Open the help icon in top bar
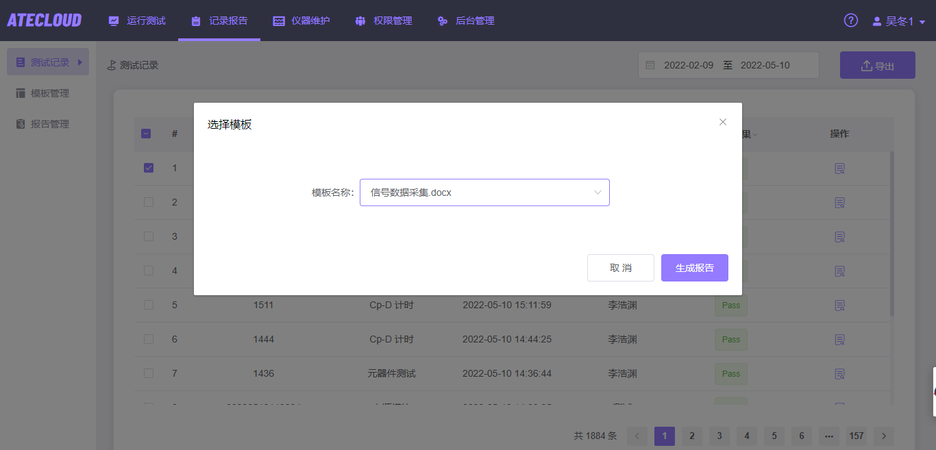The height and width of the screenshot is (450, 936). point(850,21)
